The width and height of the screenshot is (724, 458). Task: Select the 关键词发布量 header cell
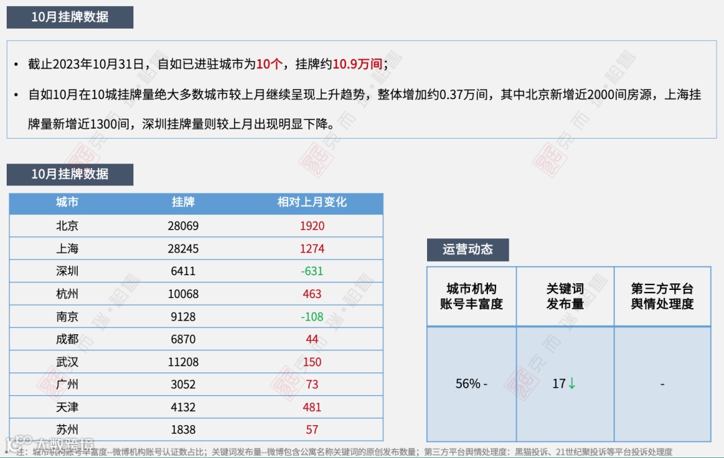(565, 296)
